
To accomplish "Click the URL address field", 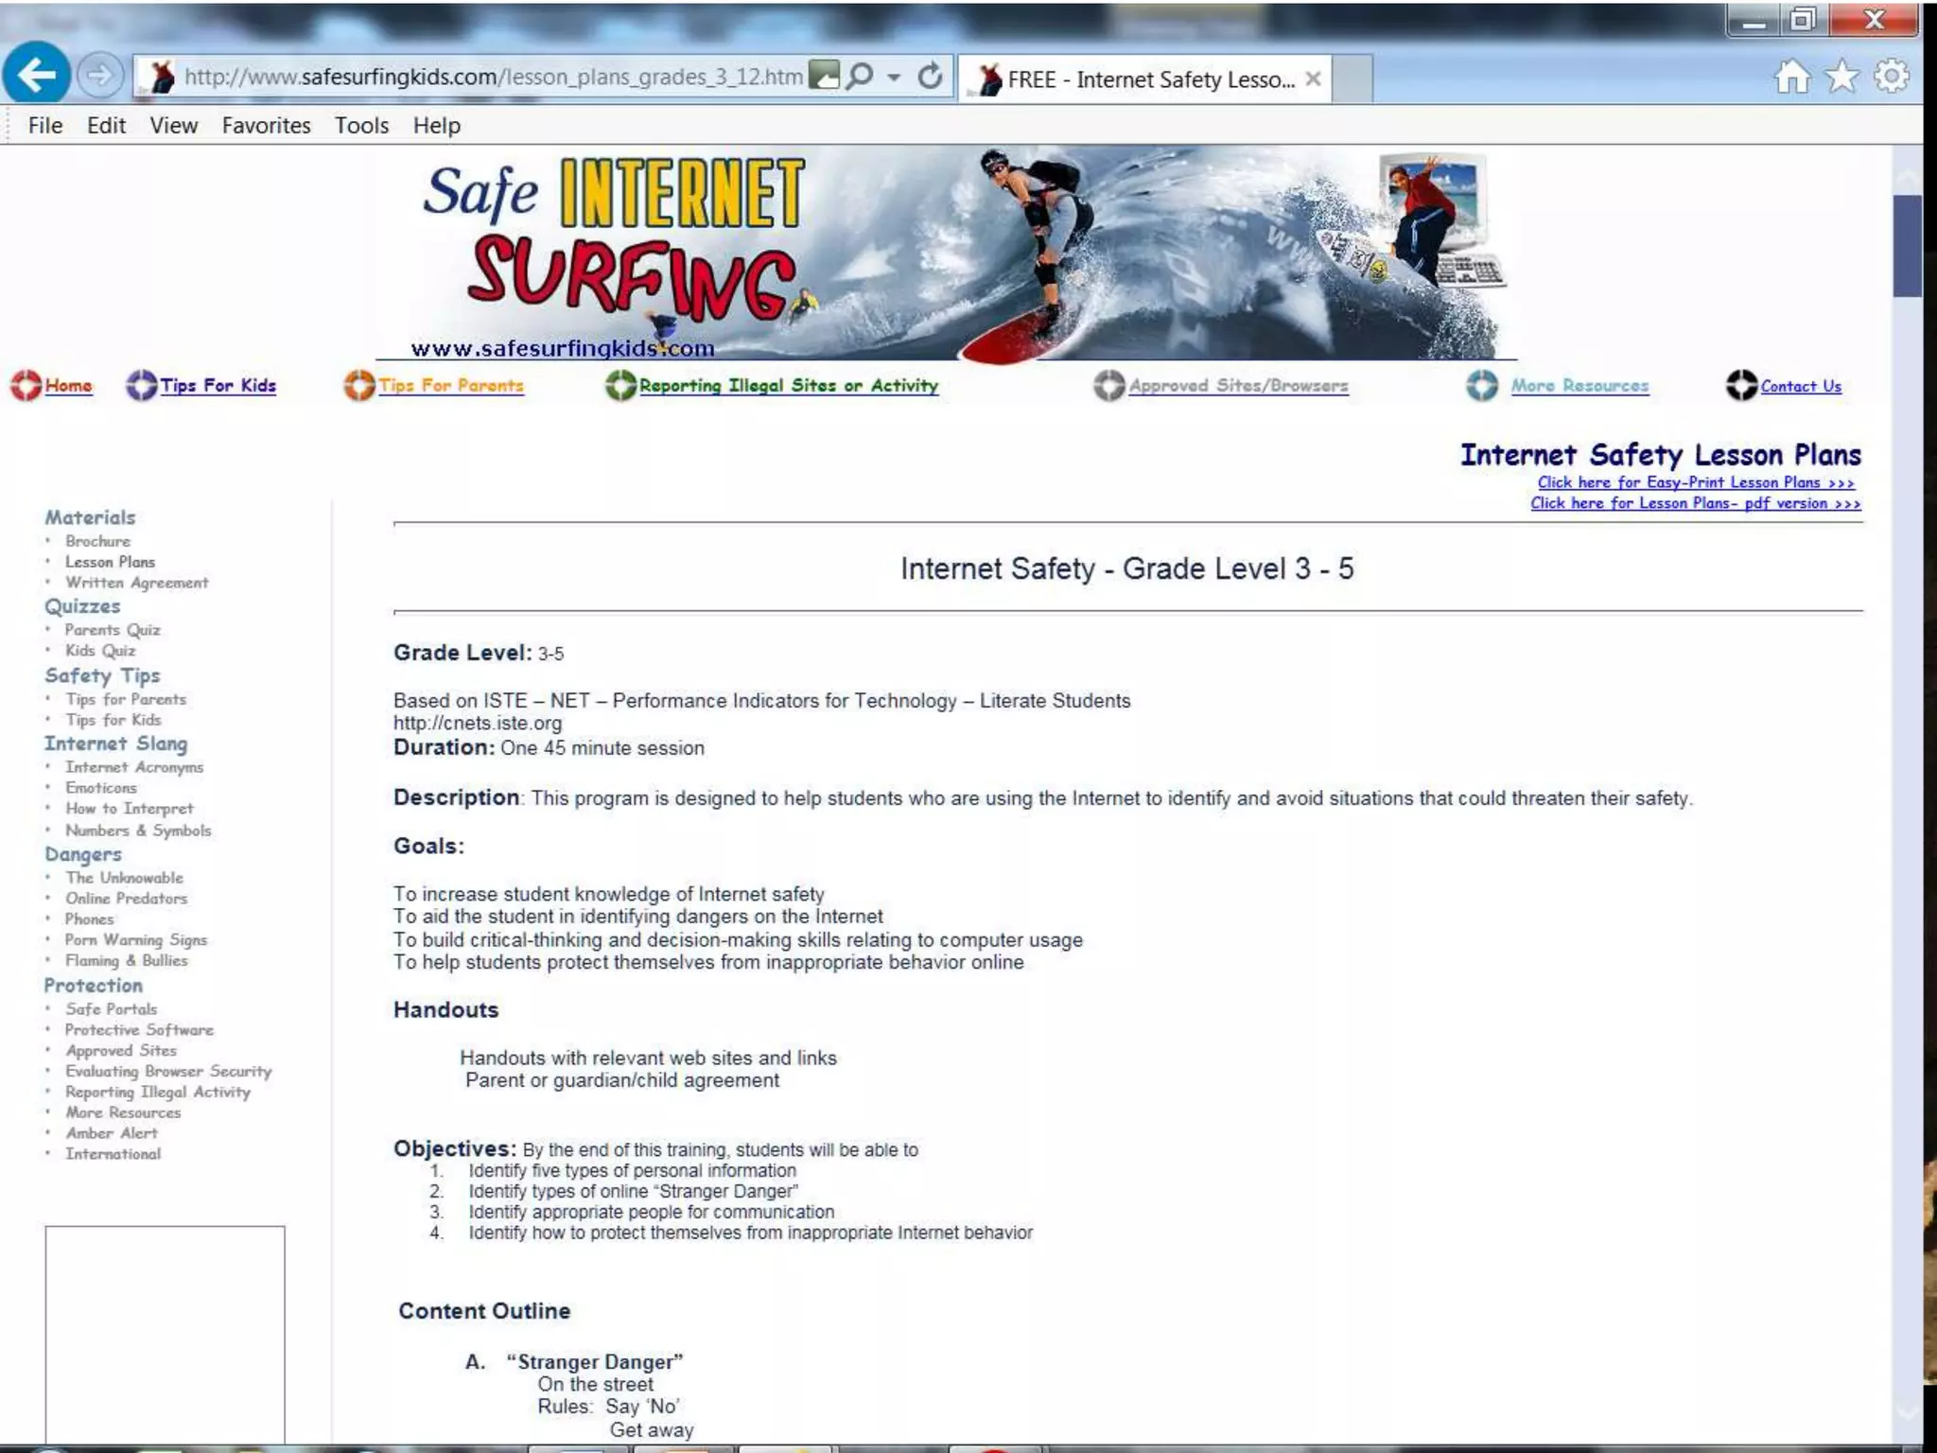I will tap(492, 77).
